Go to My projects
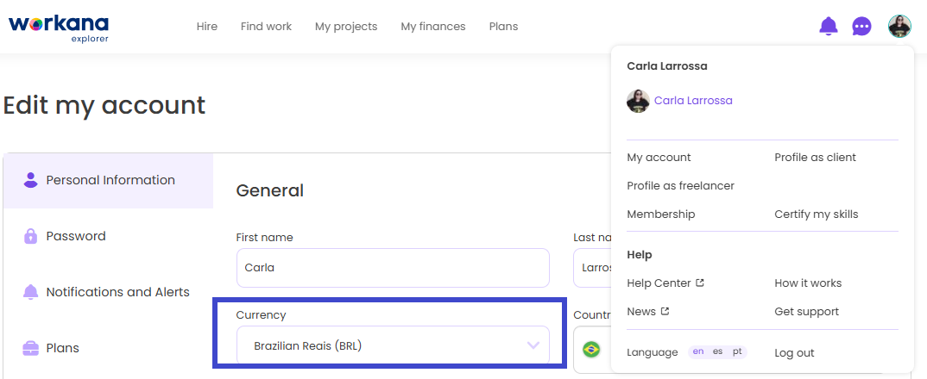This screenshot has width=927, height=379. [x=346, y=27]
